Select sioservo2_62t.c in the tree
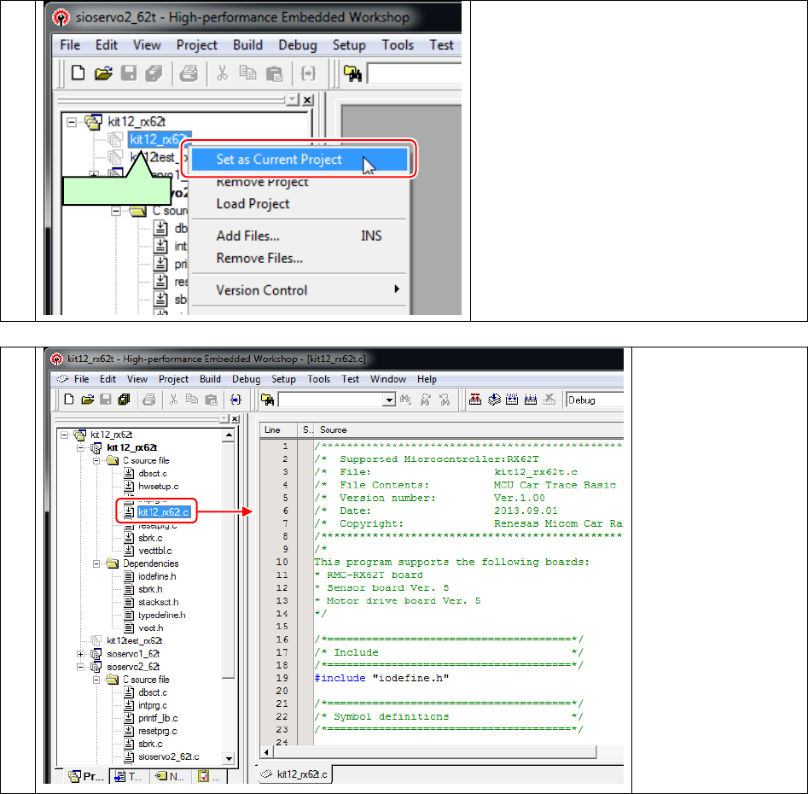Image resolution: width=808 pixels, height=794 pixels. coord(168,757)
